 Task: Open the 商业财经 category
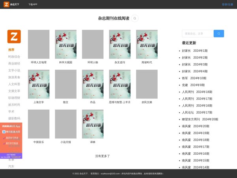14,63
